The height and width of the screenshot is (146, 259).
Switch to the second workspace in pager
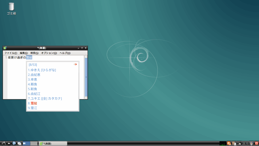click(34, 143)
